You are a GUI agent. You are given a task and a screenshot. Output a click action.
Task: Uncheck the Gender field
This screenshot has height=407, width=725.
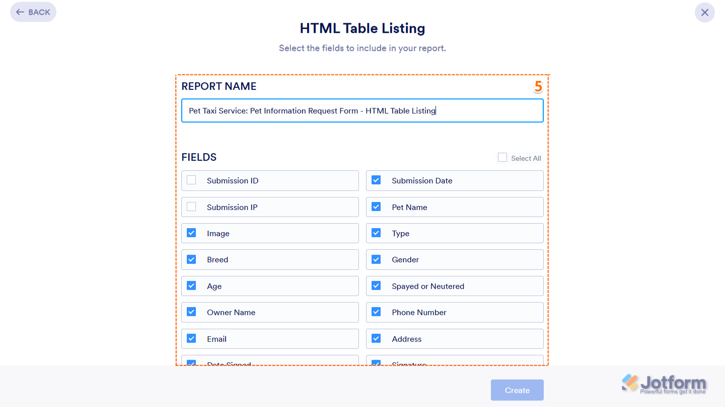coord(376,260)
